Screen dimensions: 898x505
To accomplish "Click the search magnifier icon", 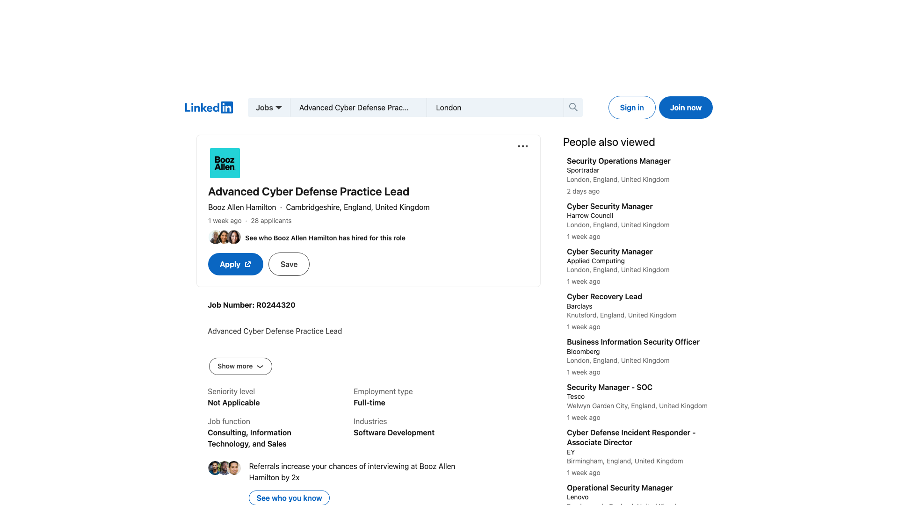I will click(x=573, y=108).
